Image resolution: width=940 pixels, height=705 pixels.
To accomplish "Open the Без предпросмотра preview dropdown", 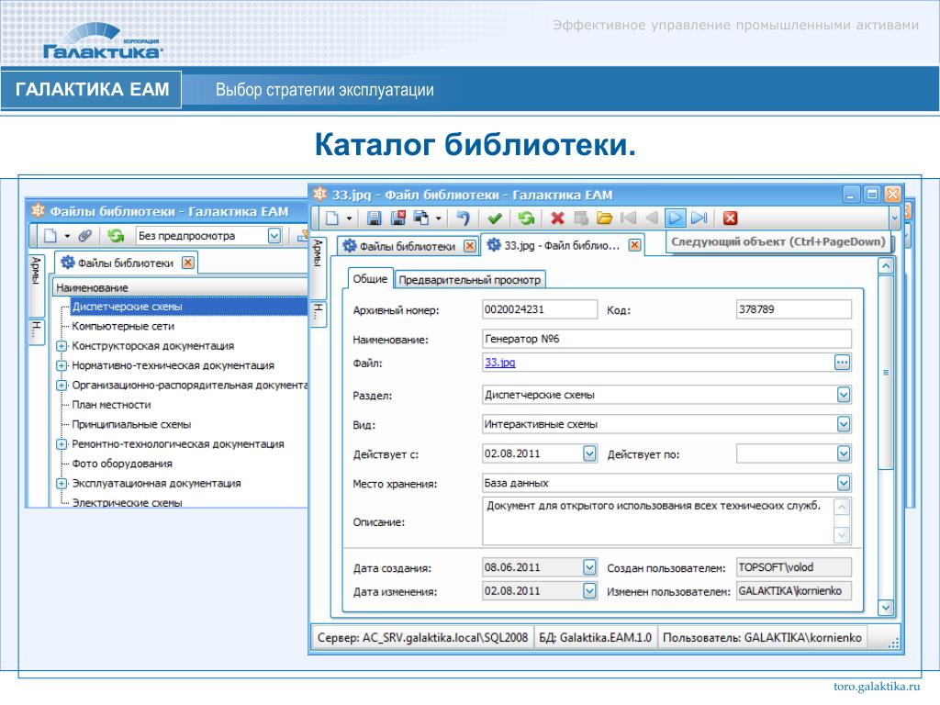I will (x=274, y=236).
